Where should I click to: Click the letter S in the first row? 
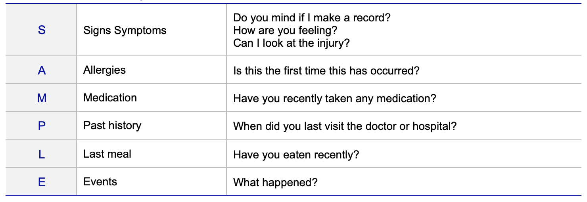[x=42, y=30]
